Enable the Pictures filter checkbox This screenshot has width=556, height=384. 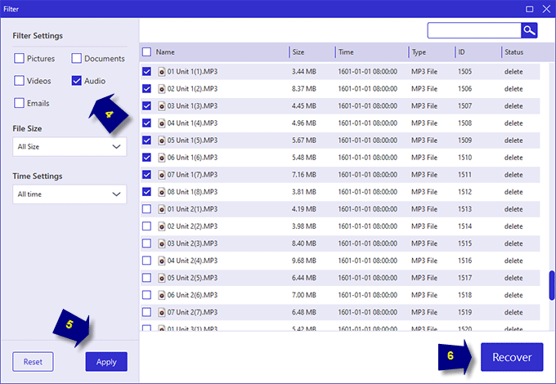(19, 58)
